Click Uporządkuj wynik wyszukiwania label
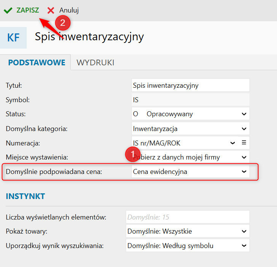Image resolution: width=277 pixels, height=267 pixels. 55,246
